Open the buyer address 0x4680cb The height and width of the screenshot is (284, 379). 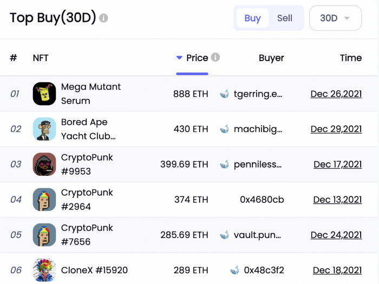point(262,200)
